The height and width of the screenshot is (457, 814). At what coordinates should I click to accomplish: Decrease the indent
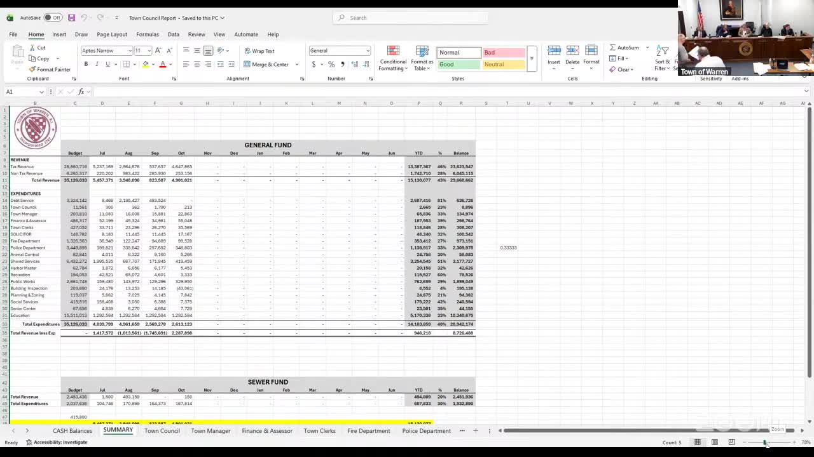pyautogui.click(x=220, y=64)
